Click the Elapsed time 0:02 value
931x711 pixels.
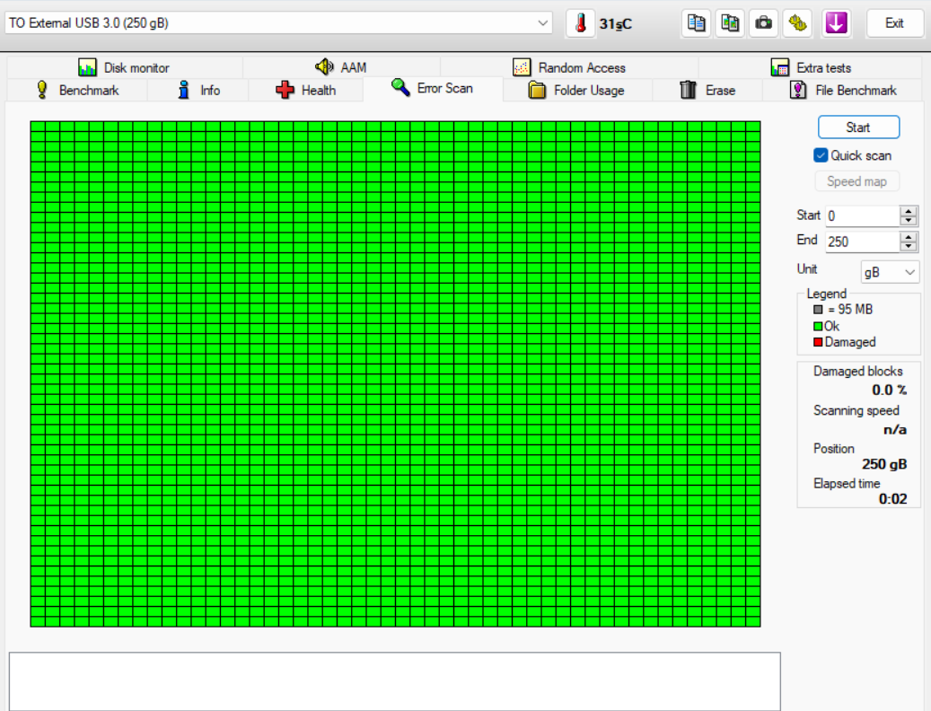[893, 499]
